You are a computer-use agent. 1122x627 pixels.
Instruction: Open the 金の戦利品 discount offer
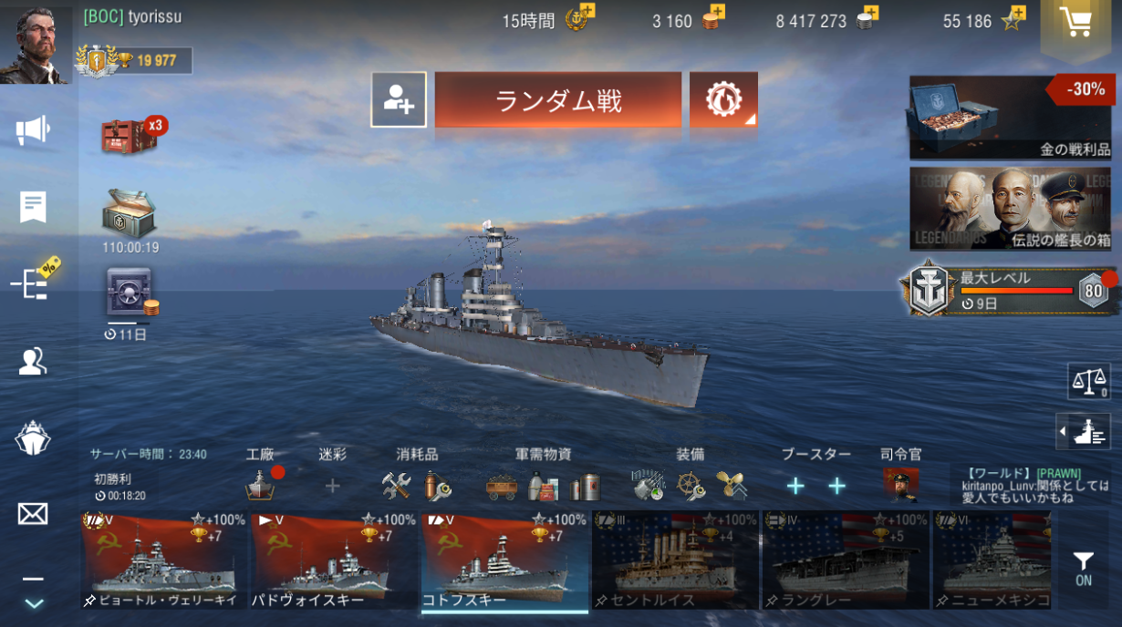coord(1010,118)
